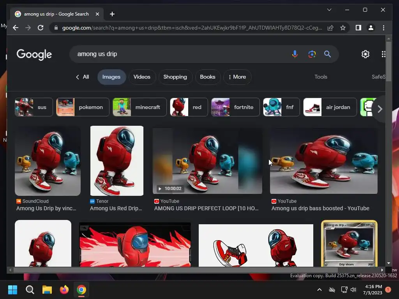Filter images by the 'fnf' chip

(281, 107)
